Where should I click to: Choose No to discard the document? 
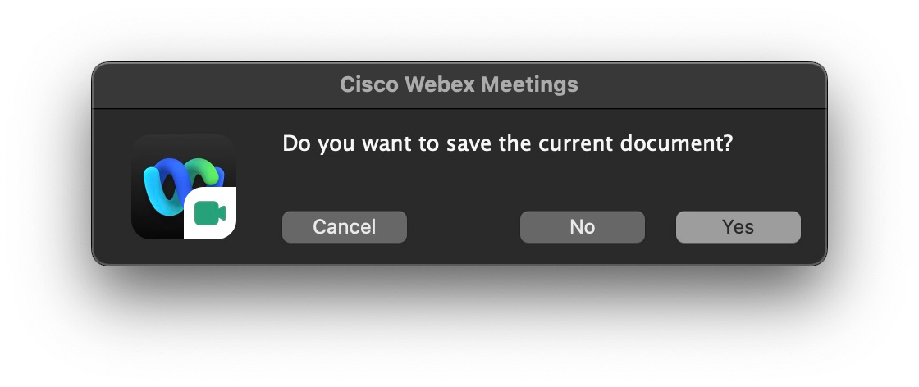click(582, 227)
